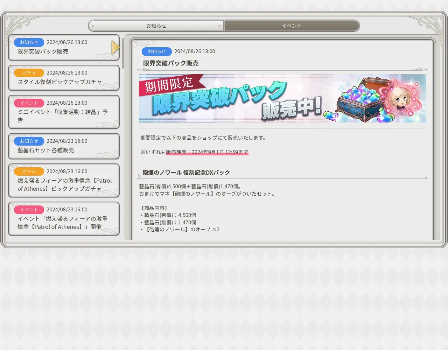Click the 限界突破パック販売中 banner image

pos(282,98)
